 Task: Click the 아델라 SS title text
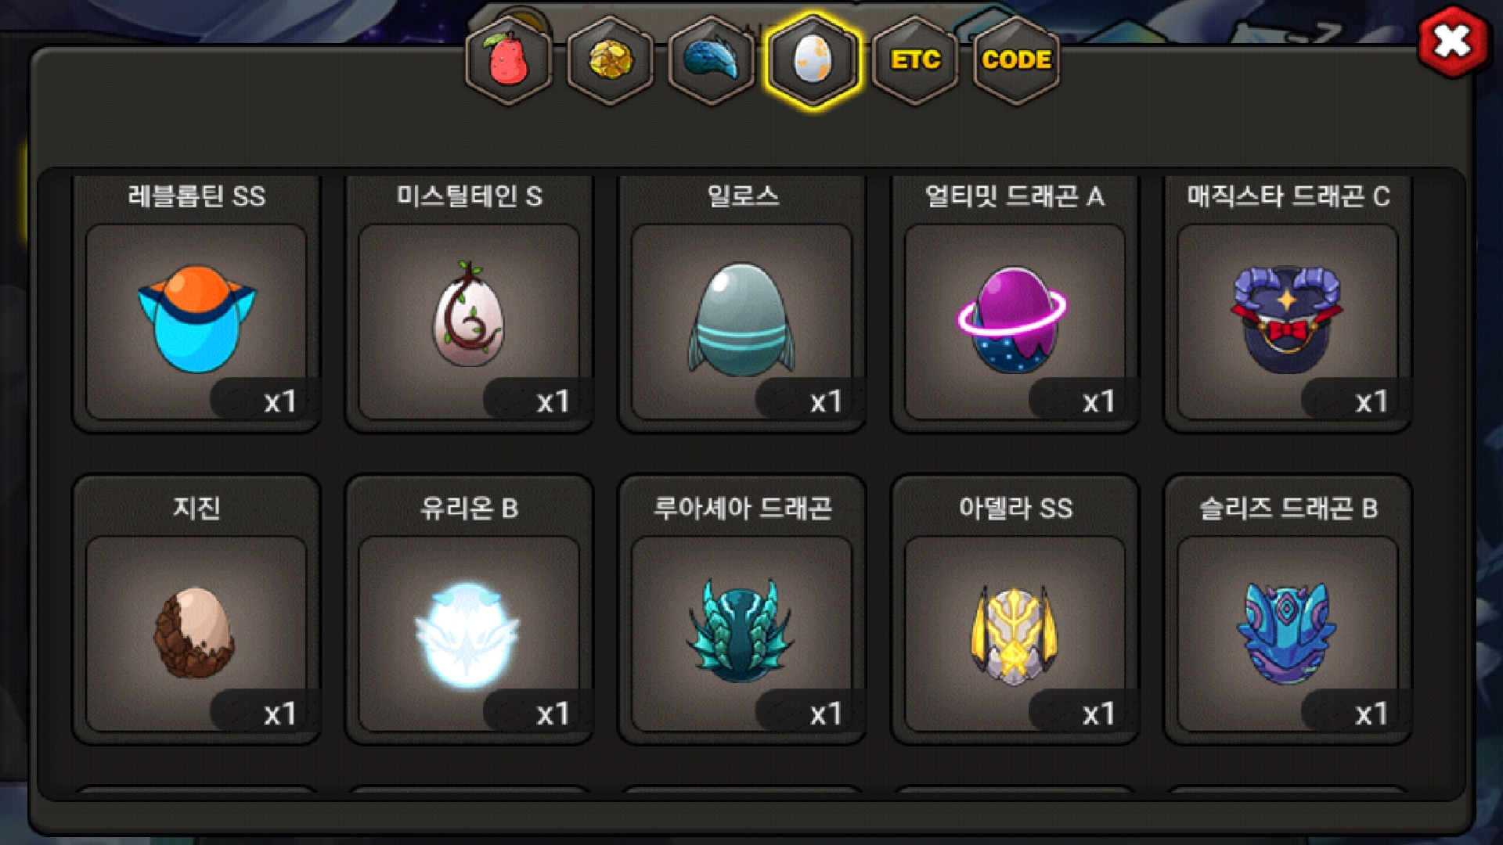(x=1015, y=509)
